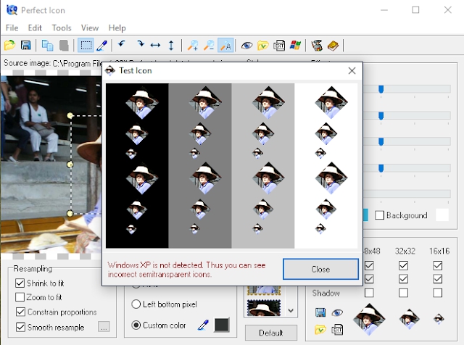Uncheck the second-row 32x32 checkbox
This screenshot has width=464, height=345.
coord(403,279)
